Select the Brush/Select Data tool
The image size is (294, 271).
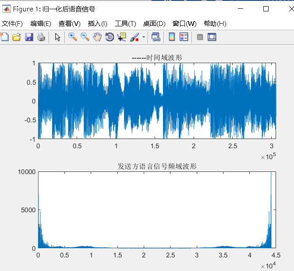coord(135,37)
